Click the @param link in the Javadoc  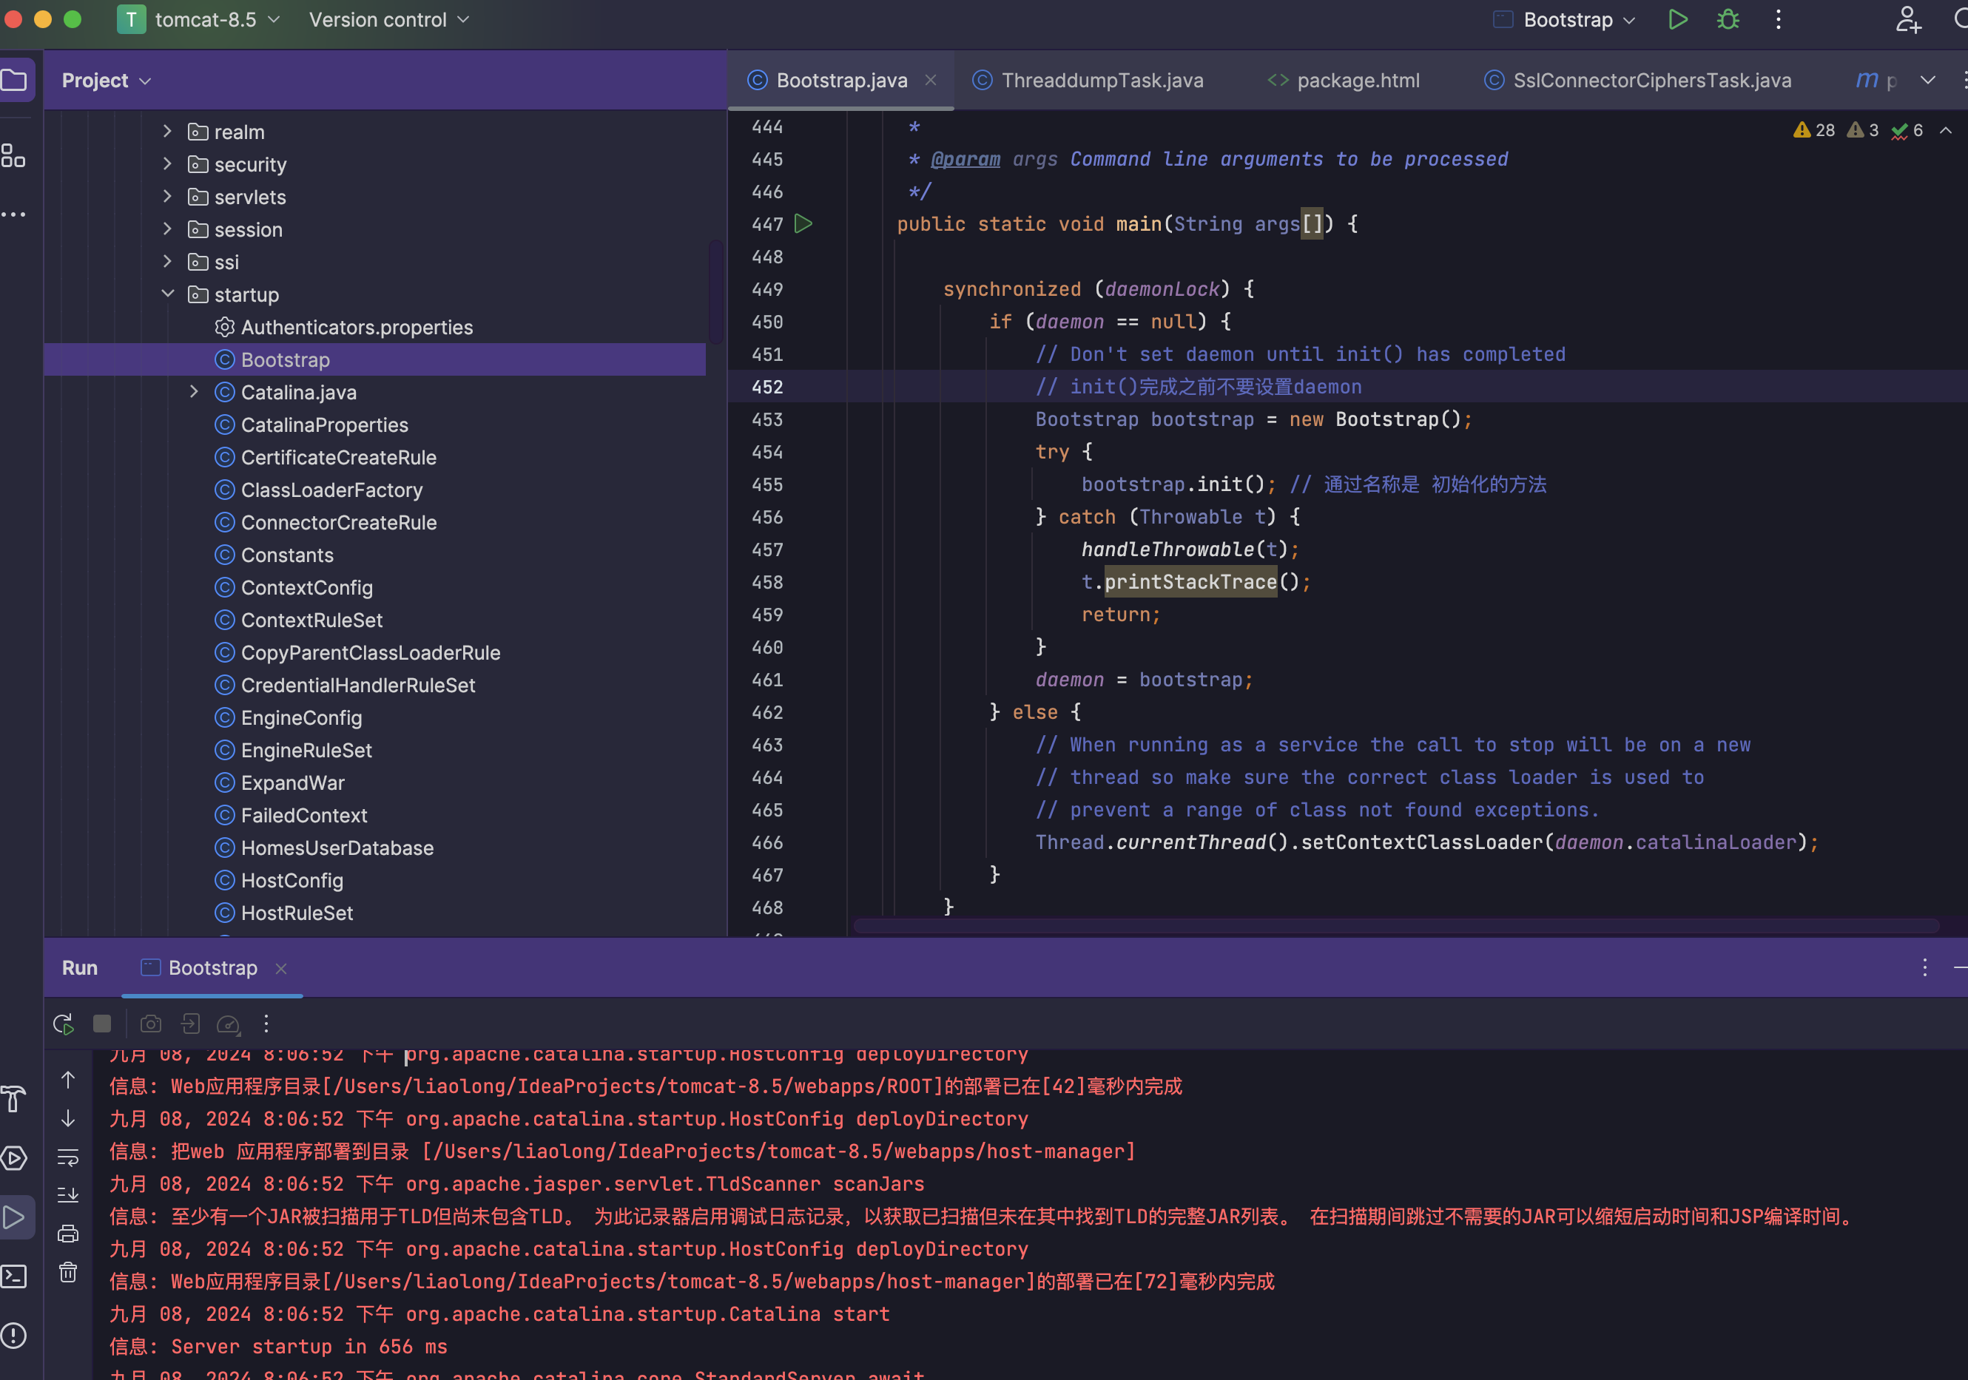966,159
